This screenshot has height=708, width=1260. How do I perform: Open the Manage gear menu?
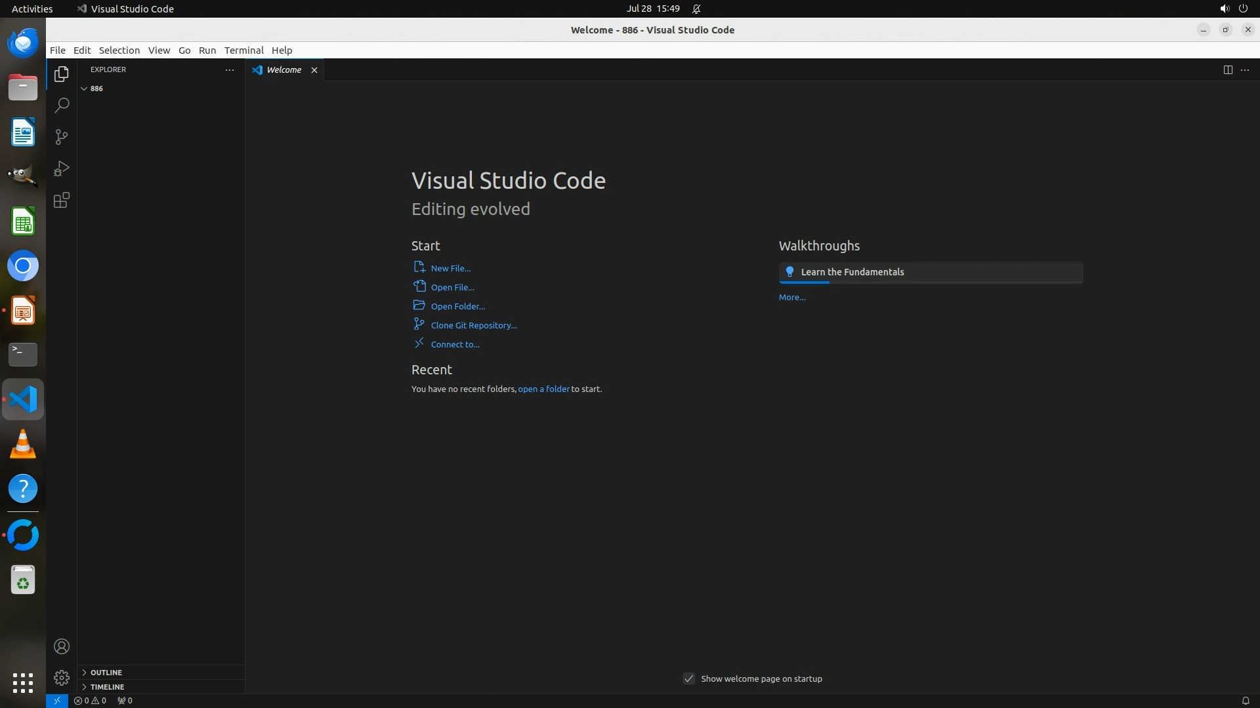tap(62, 677)
